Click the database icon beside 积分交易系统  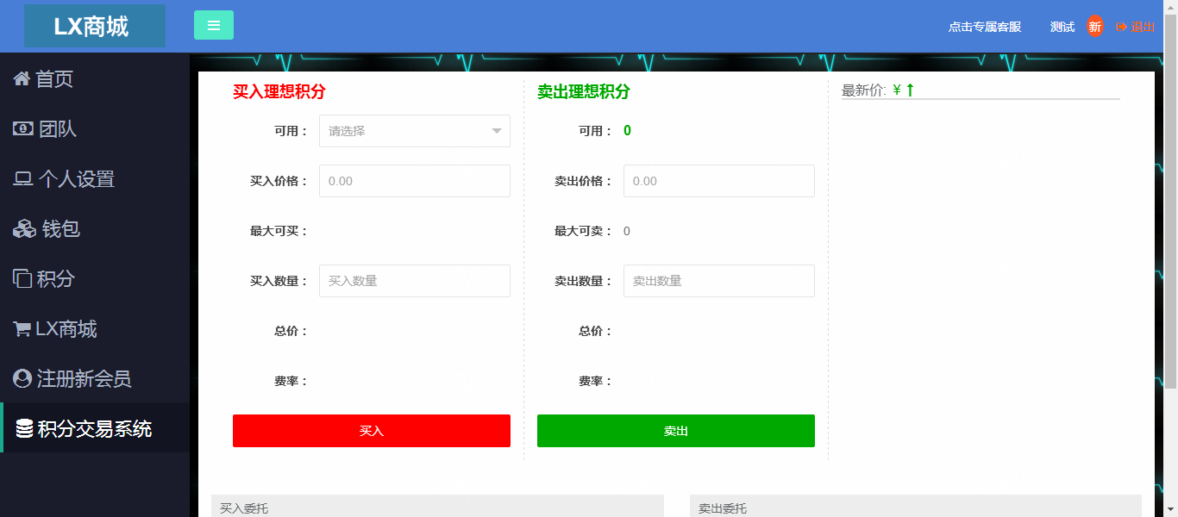[x=24, y=428]
